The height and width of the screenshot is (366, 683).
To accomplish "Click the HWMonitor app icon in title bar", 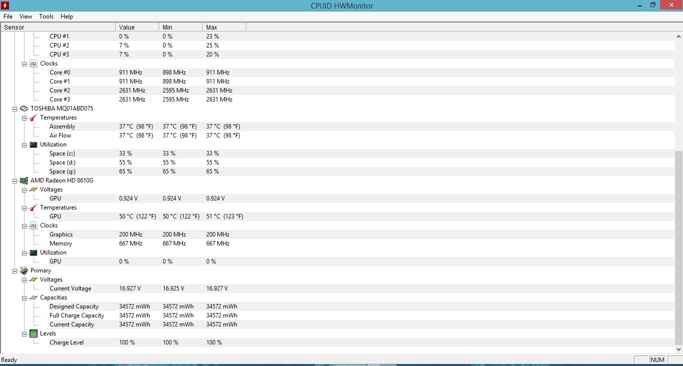I will pyautogui.click(x=6, y=5).
